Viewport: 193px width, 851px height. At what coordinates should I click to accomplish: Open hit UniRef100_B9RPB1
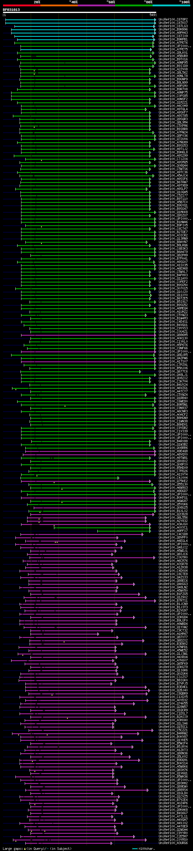(x=173, y=39)
